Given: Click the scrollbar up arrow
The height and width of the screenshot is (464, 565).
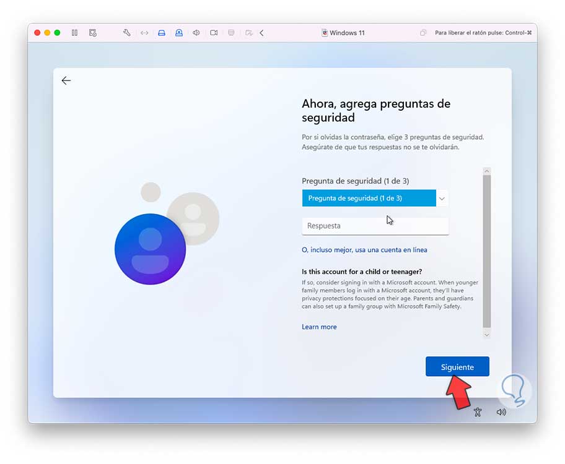Looking at the screenshot, I should [x=487, y=171].
